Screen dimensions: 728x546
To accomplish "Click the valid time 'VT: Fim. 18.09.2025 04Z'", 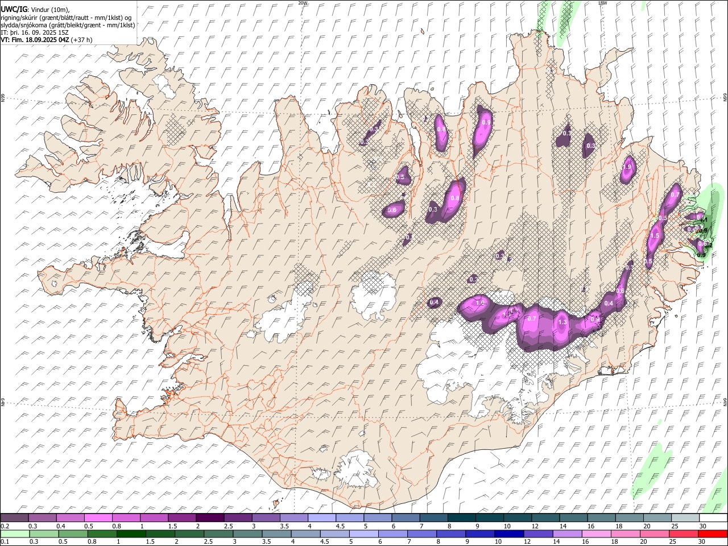I will pyautogui.click(x=35, y=40).
